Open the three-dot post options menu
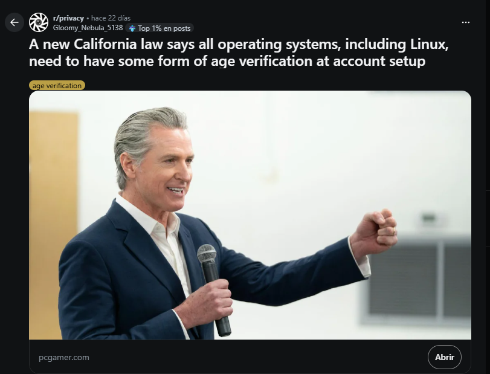This screenshot has height=374, width=490. 466,22
